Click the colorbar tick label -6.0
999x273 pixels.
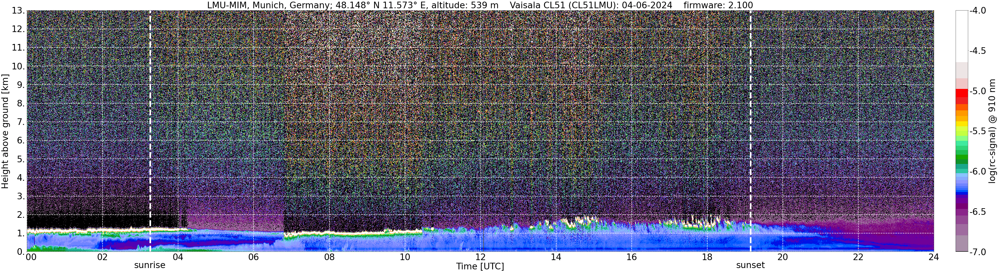click(978, 172)
